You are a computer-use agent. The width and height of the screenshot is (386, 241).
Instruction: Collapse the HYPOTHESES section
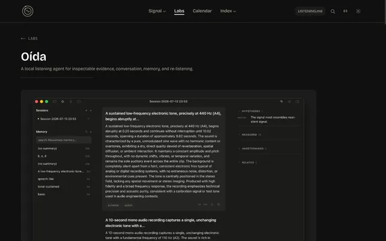click(251, 111)
